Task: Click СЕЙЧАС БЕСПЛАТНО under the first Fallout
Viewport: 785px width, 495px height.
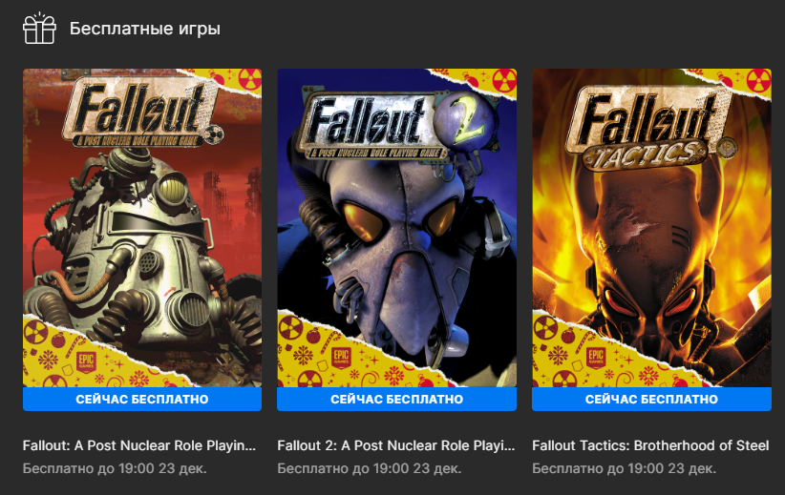Action: click(x=142, y=399)
